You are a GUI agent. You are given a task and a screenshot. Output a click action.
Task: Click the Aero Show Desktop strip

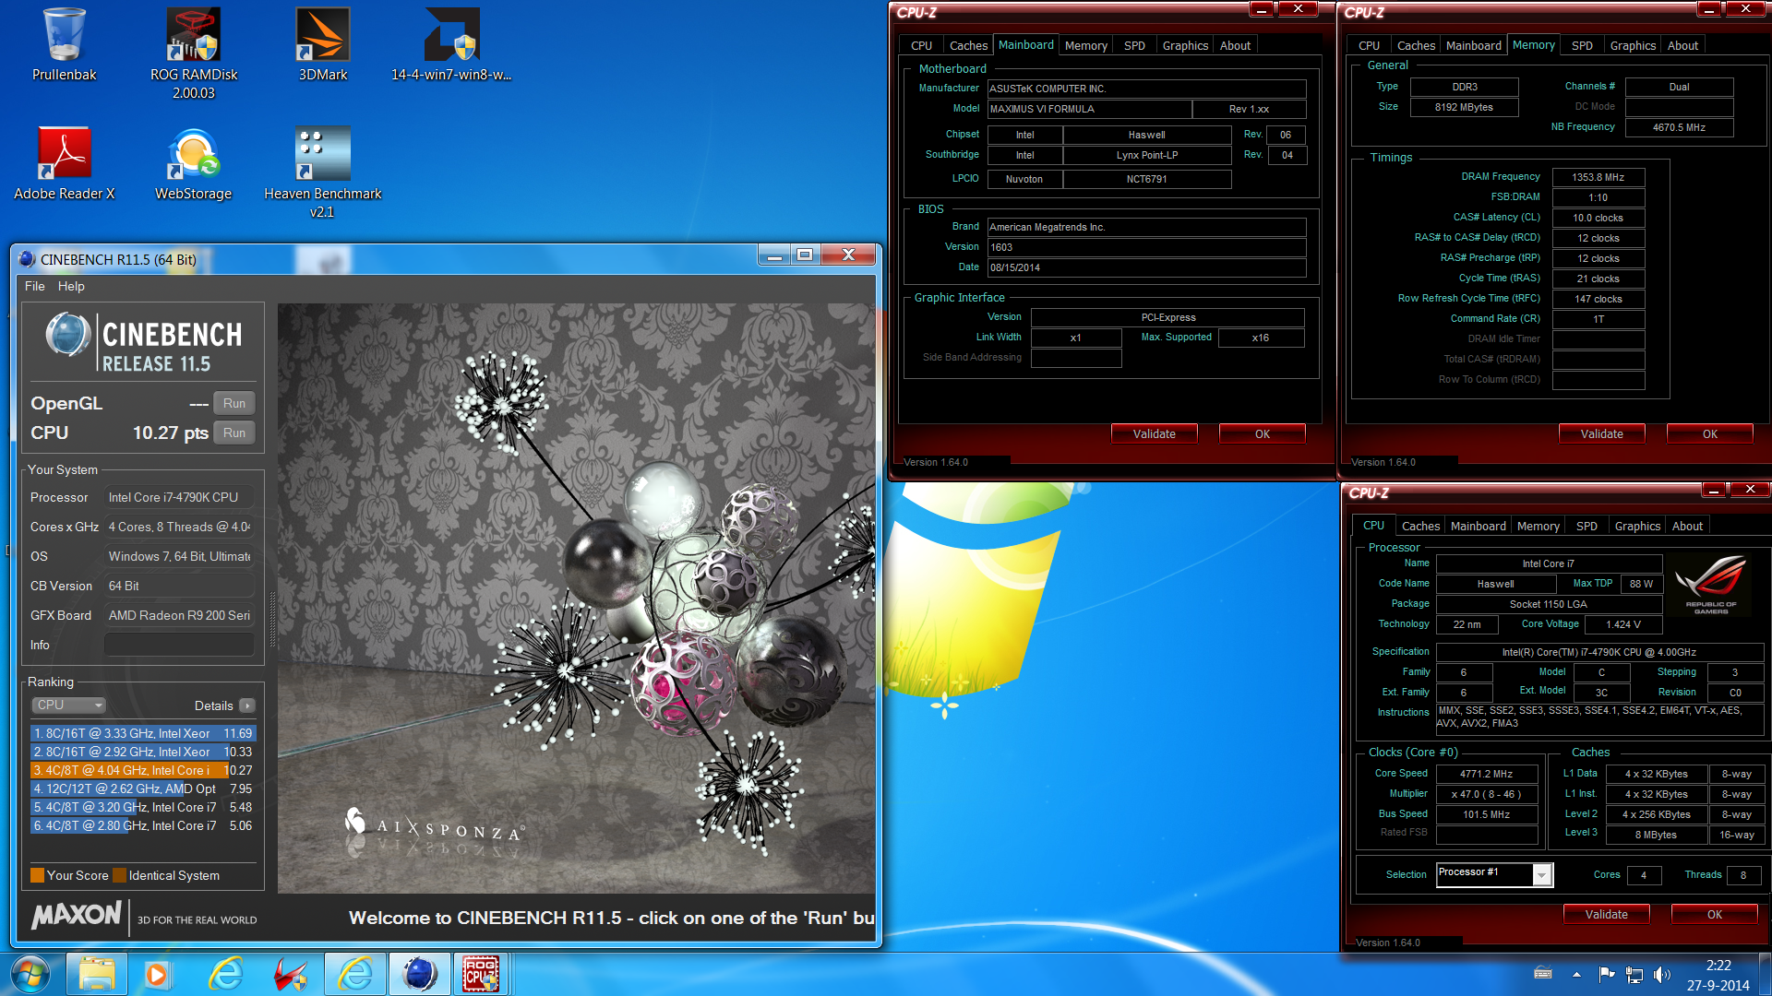[1765, 975]
